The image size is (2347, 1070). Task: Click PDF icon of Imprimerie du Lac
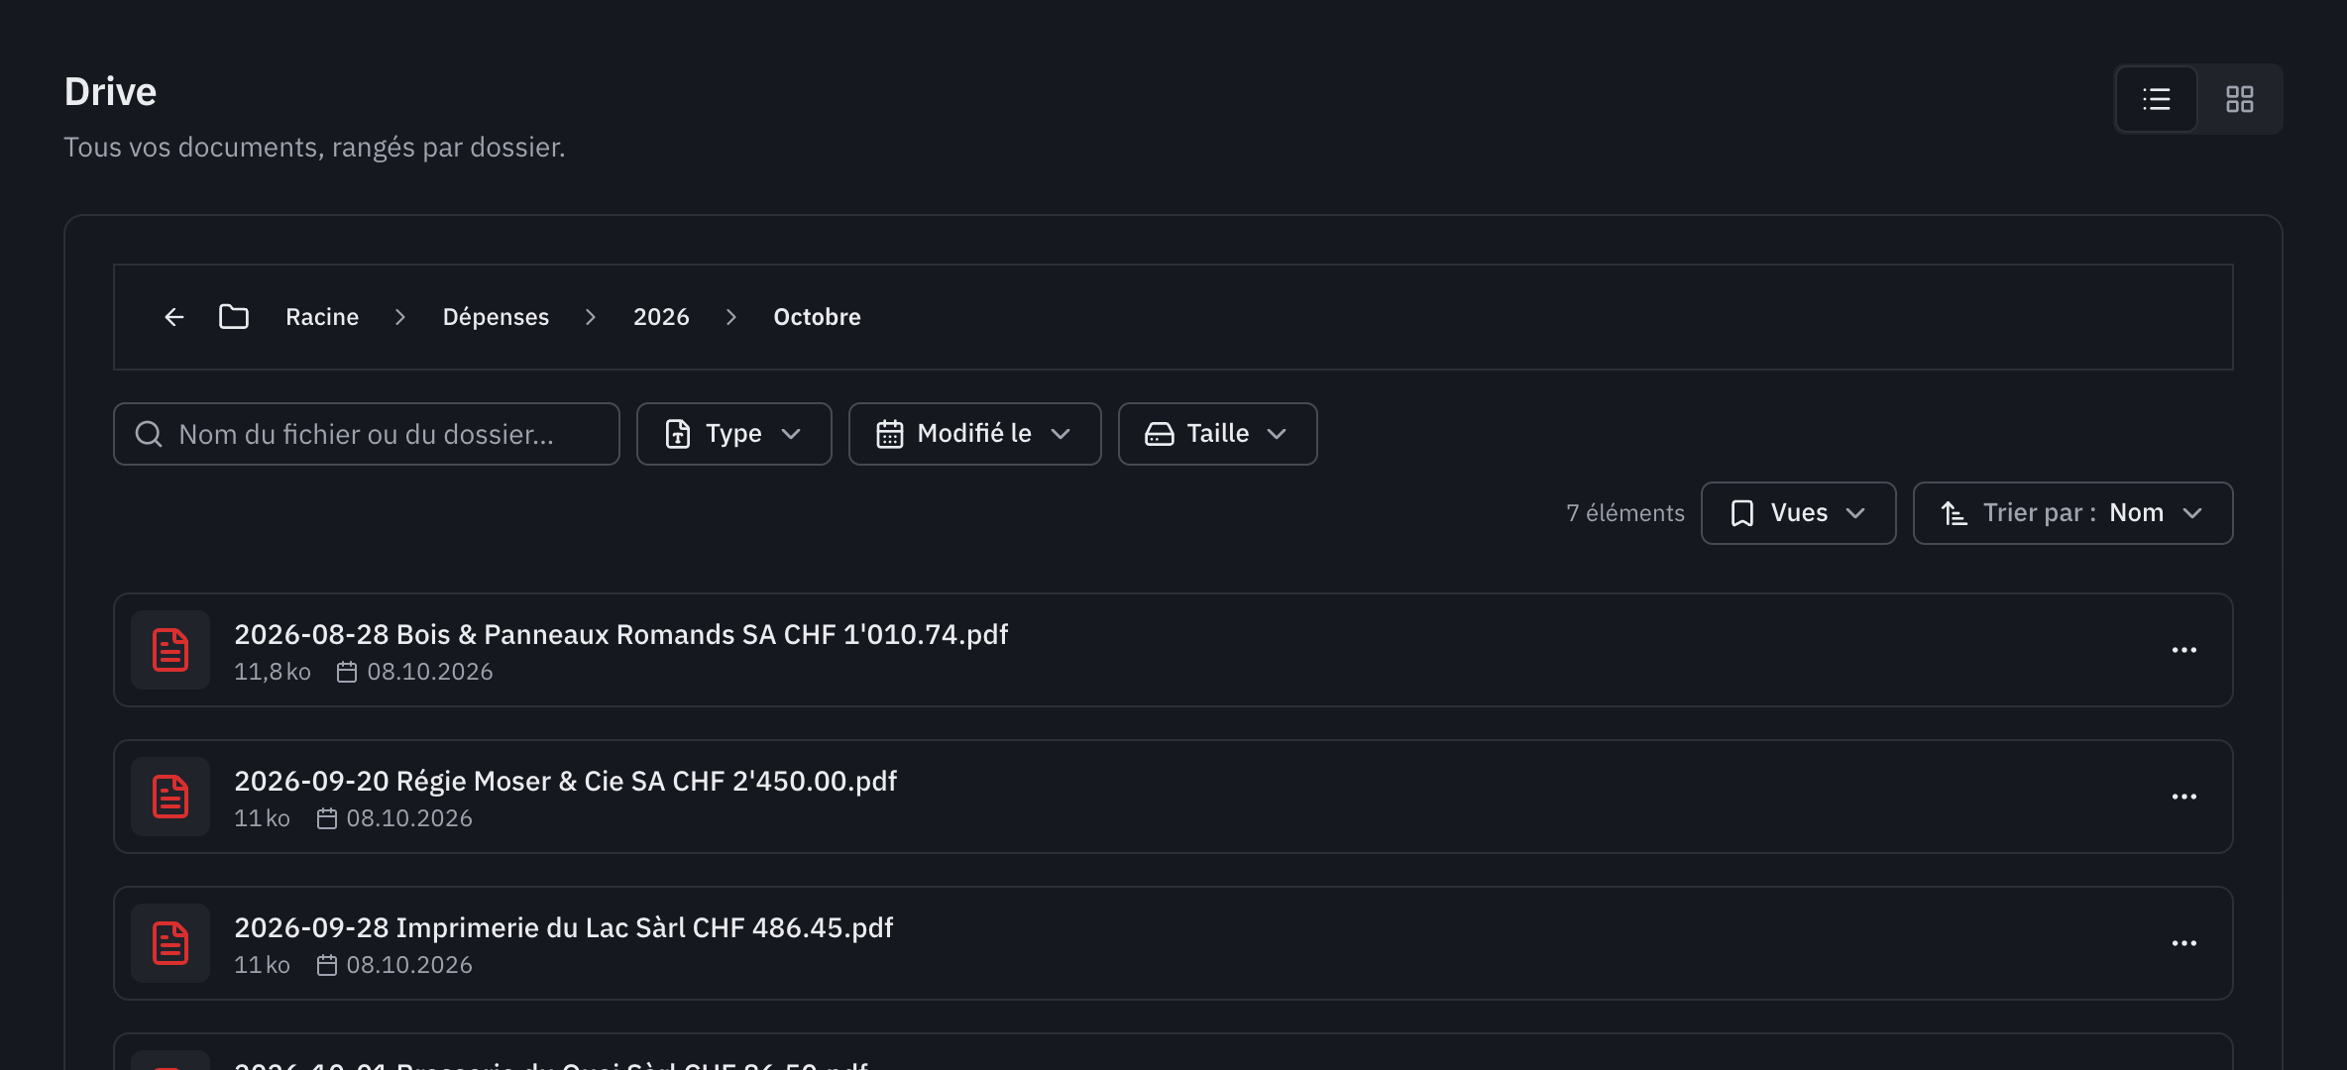170,943
